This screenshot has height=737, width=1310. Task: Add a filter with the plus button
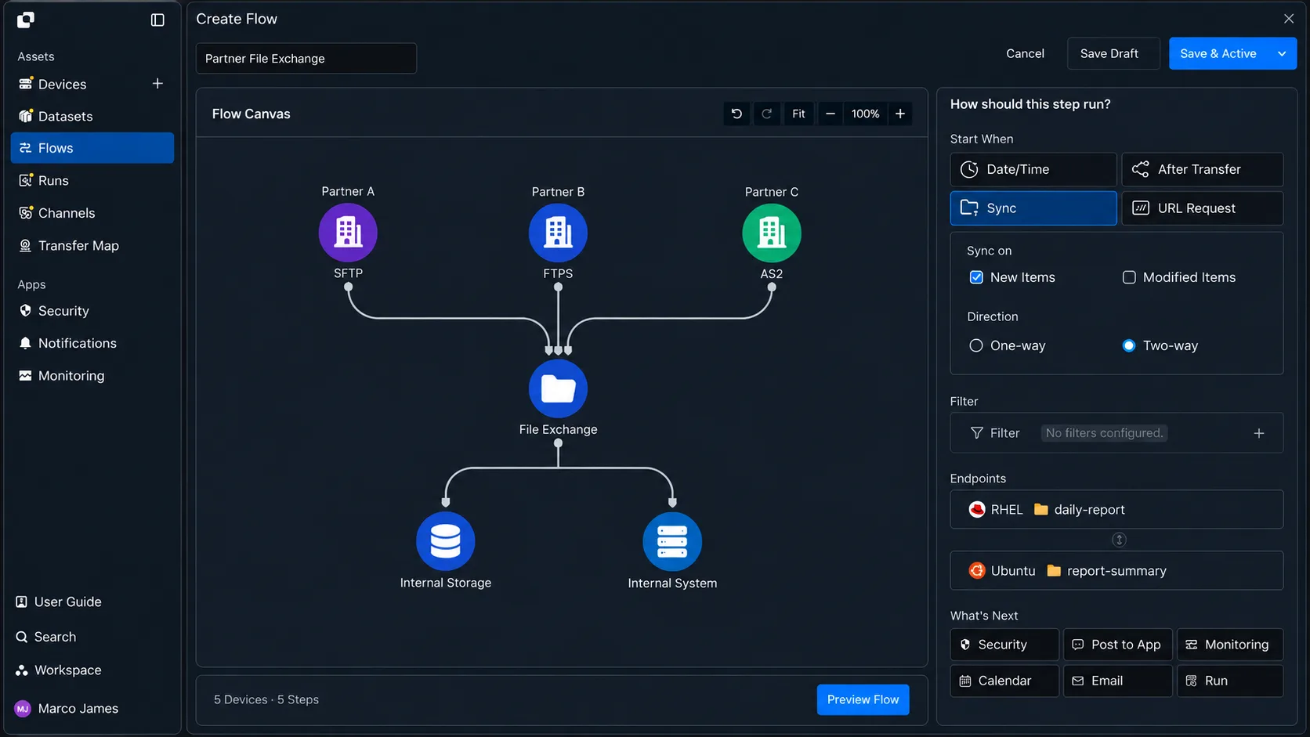[1259, 433]
